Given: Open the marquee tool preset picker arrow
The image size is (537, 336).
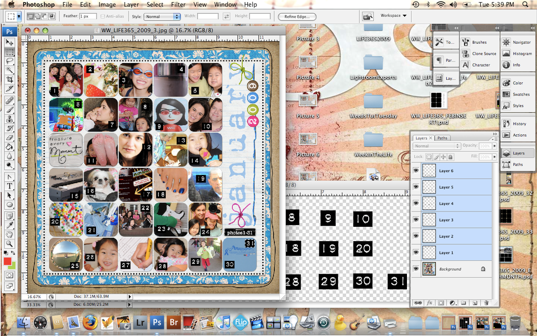Looking at the screenshot, I should click(x=19, y=16).
